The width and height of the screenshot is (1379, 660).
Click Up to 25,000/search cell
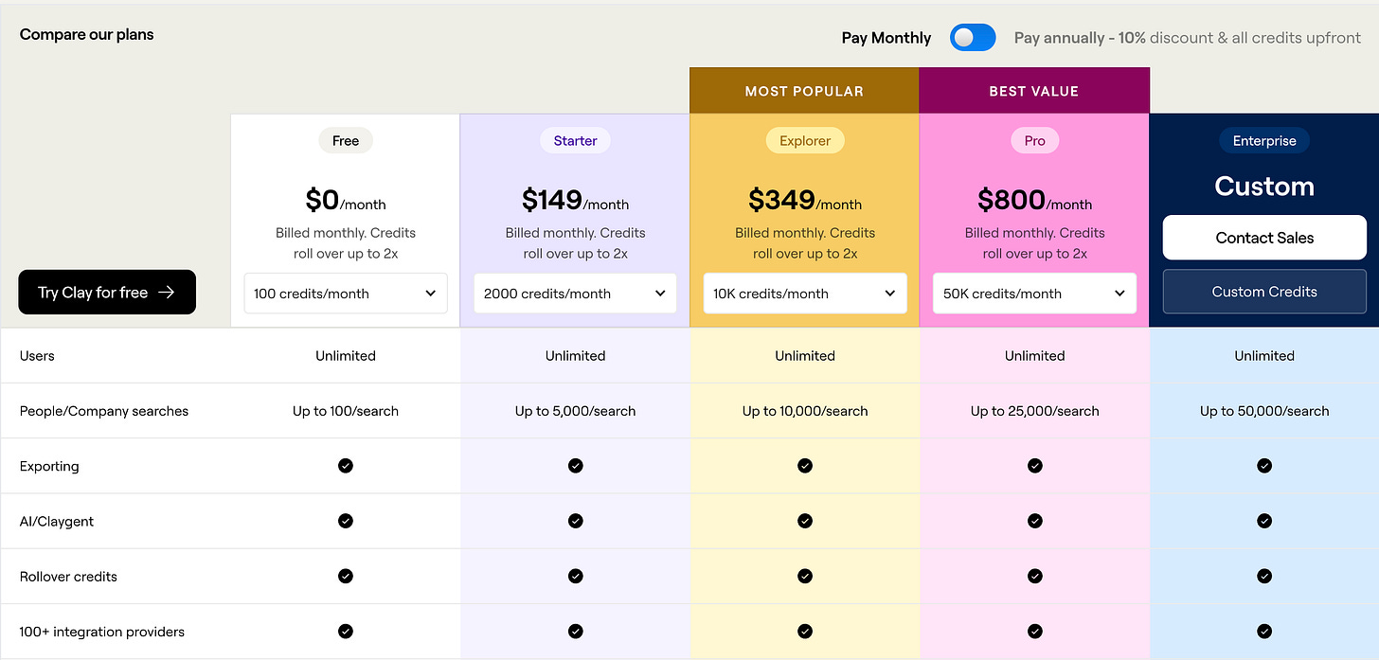[x=1034, y=411]
